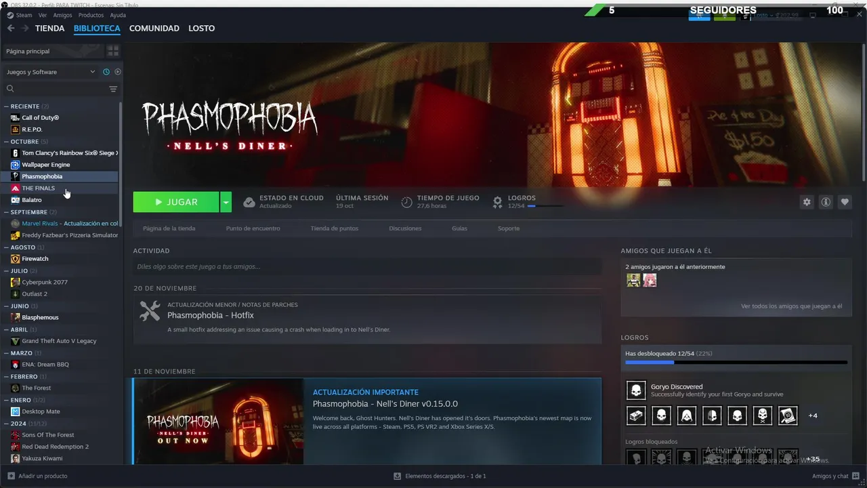
Task: Collapse the AGOSTO group
Action: 6,247
